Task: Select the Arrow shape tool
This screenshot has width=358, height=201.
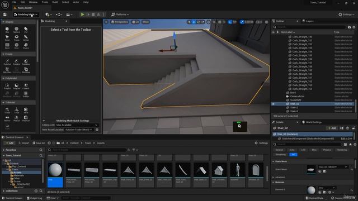Action: 26,38
